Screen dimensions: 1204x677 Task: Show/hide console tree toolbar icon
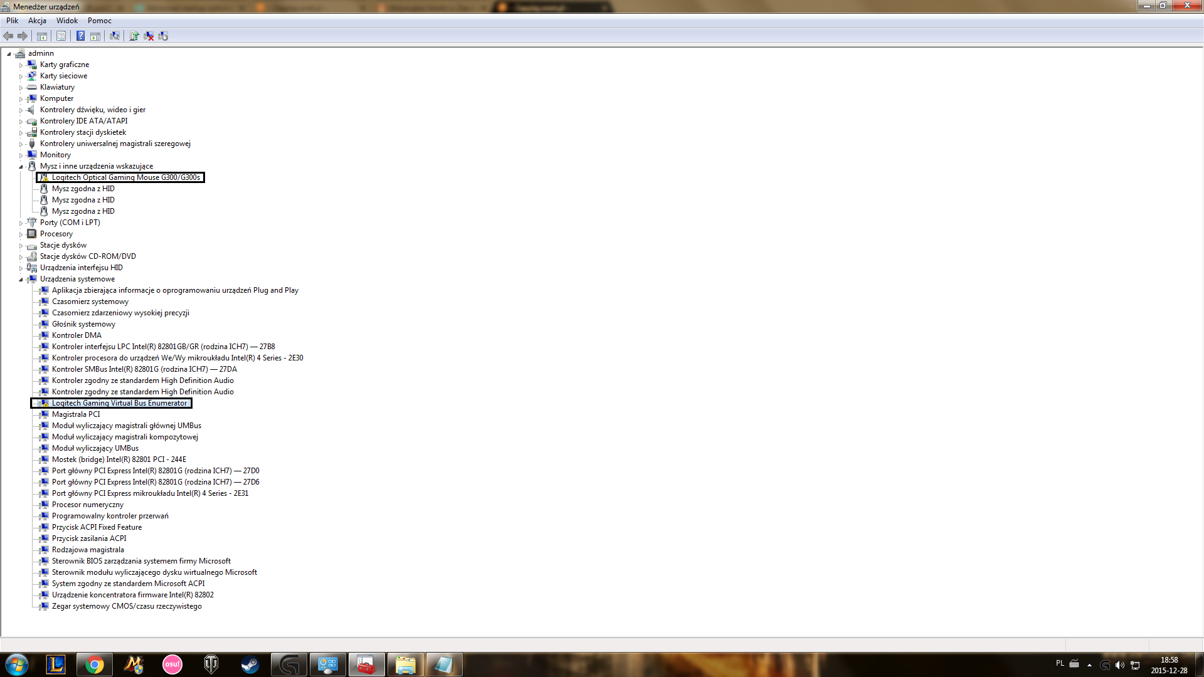pyautogui.click(x=42, y=36)
